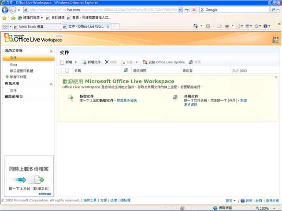This screenshot has height=211, width=282.
Task: Click 取得更多資訊 link under 共用文件
Action: (x=215, y=102)
